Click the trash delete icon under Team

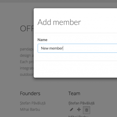[87, 110]
